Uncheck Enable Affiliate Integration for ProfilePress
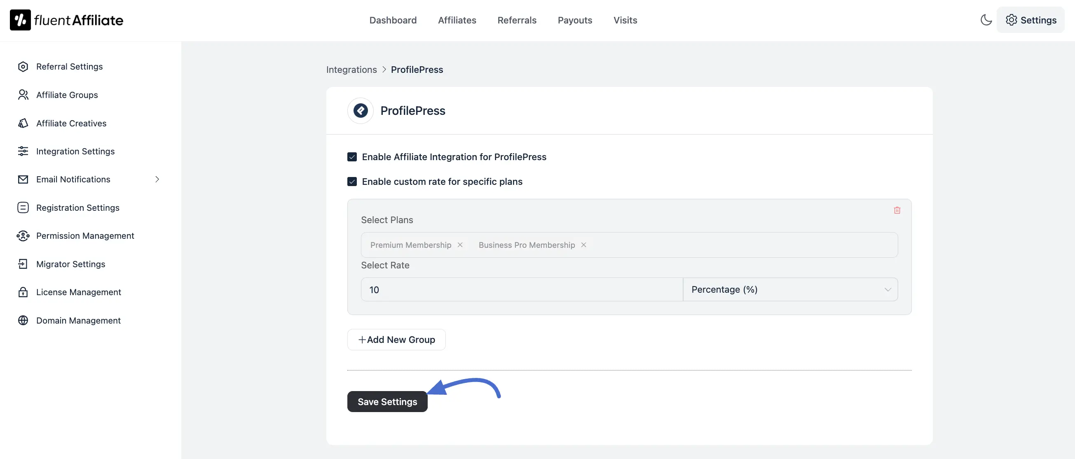 pyautogui.click(x=352, y=157)
